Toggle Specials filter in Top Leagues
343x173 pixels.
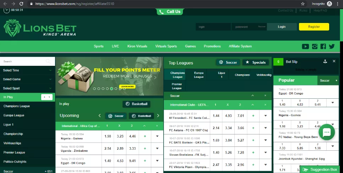(255, 63)
